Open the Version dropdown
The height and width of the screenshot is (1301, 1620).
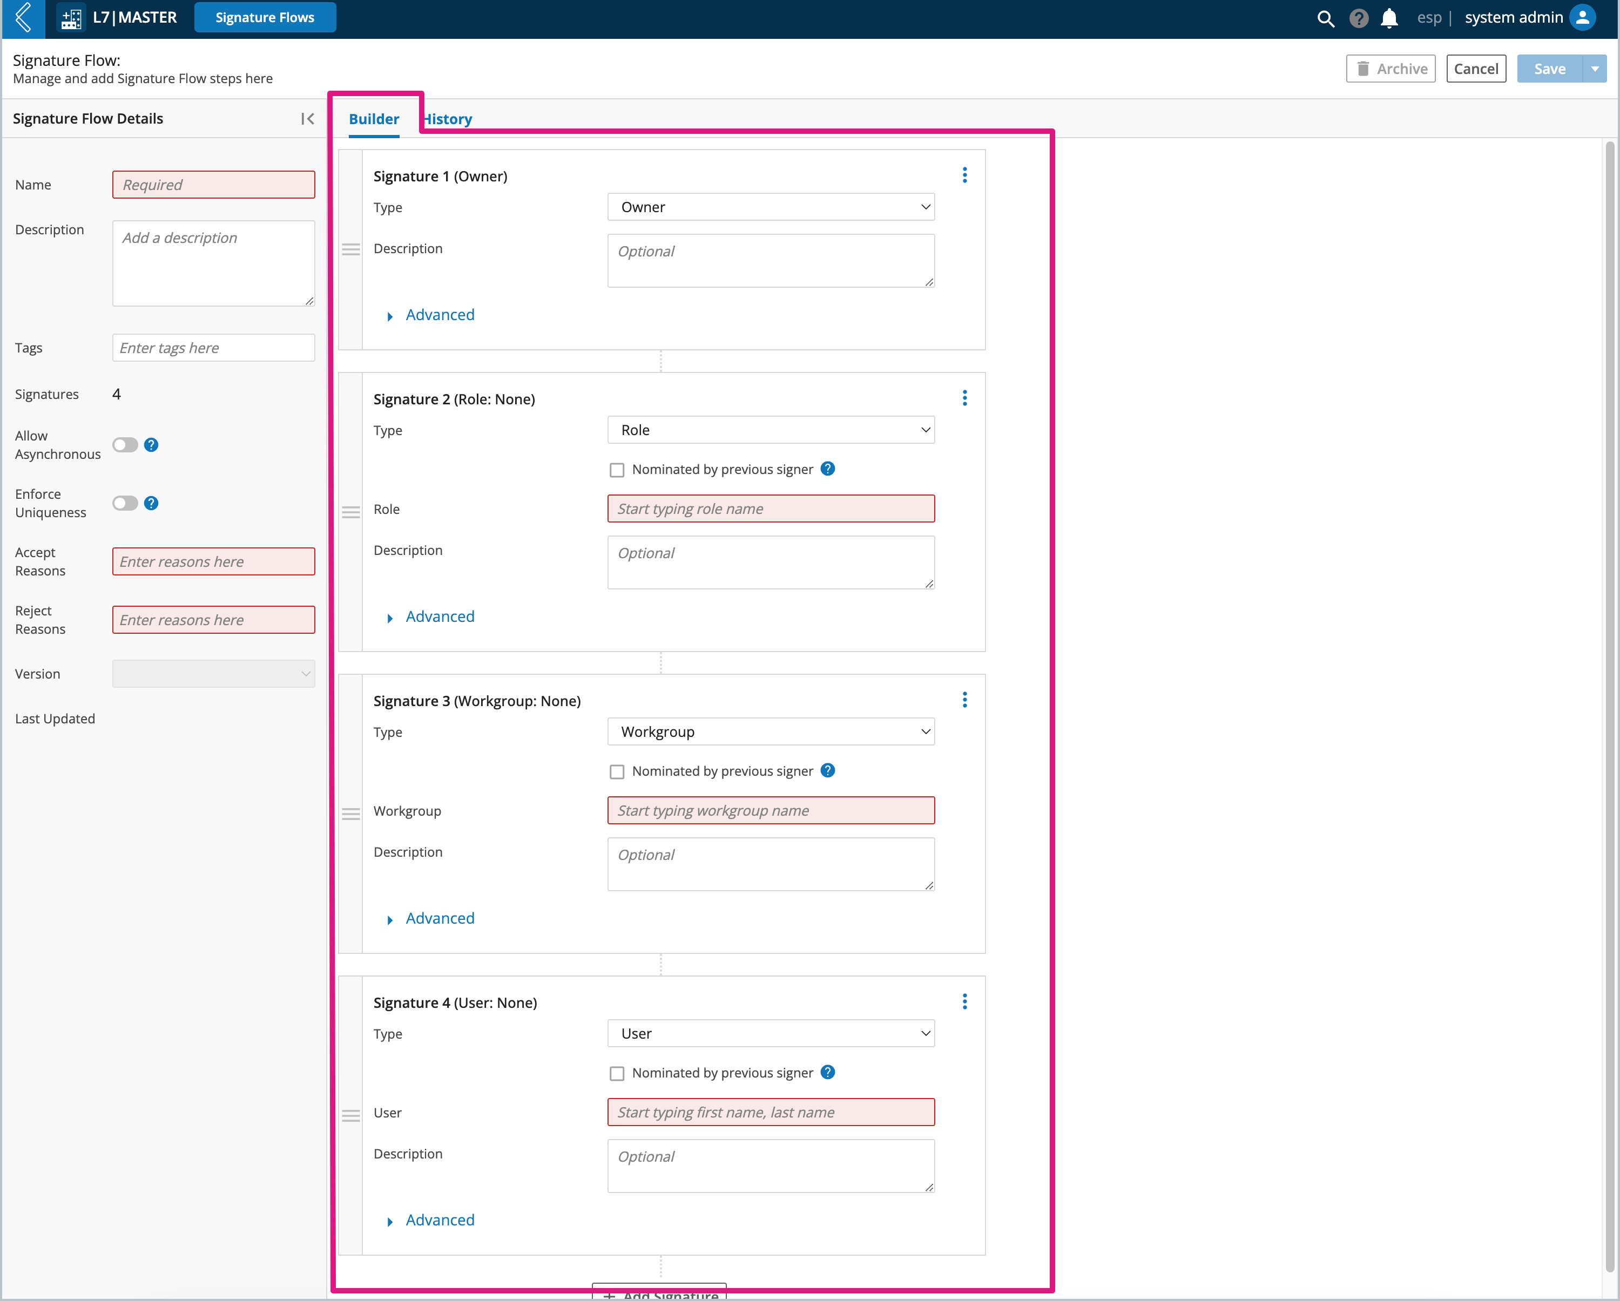[x=213, y=674]
